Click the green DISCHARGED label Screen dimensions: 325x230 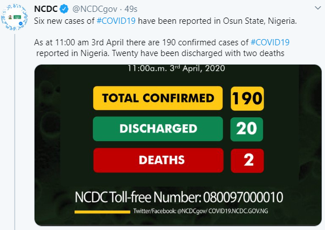(x=158, y=129)
